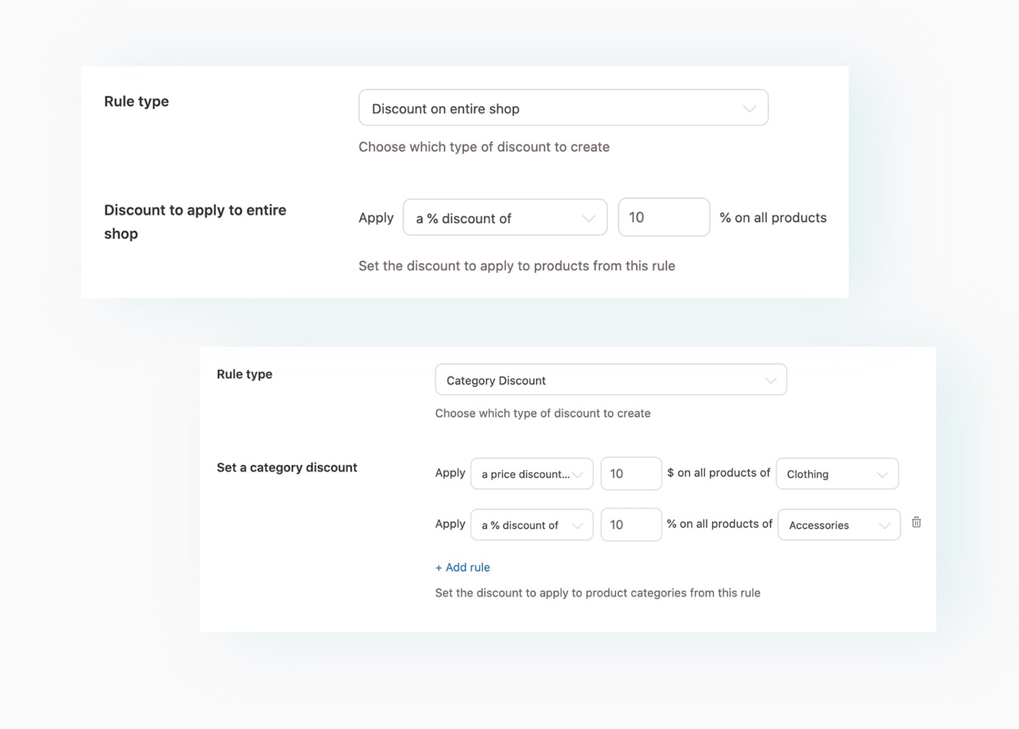The width and height of the screenshot is (1019, 729).
Task: Click the '+ Add rule' link
Action: click(x=463, y=567)
